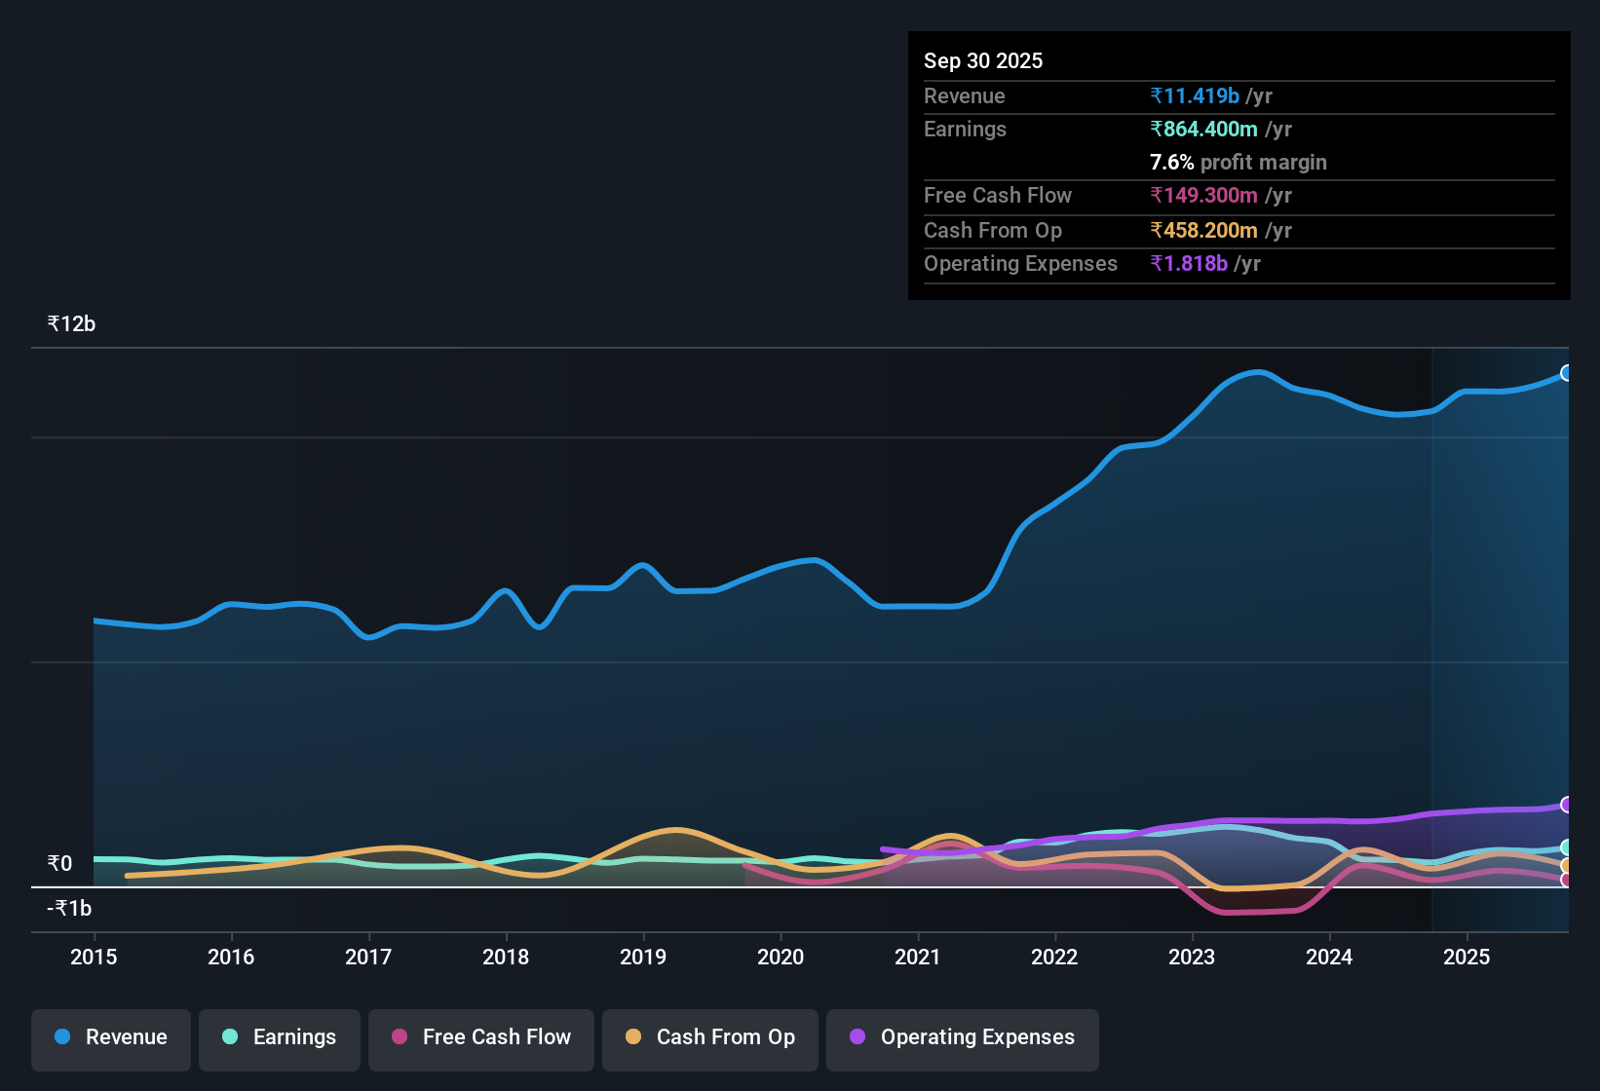Open the Cash From Op legend entry details

(x=709, y=1037)
